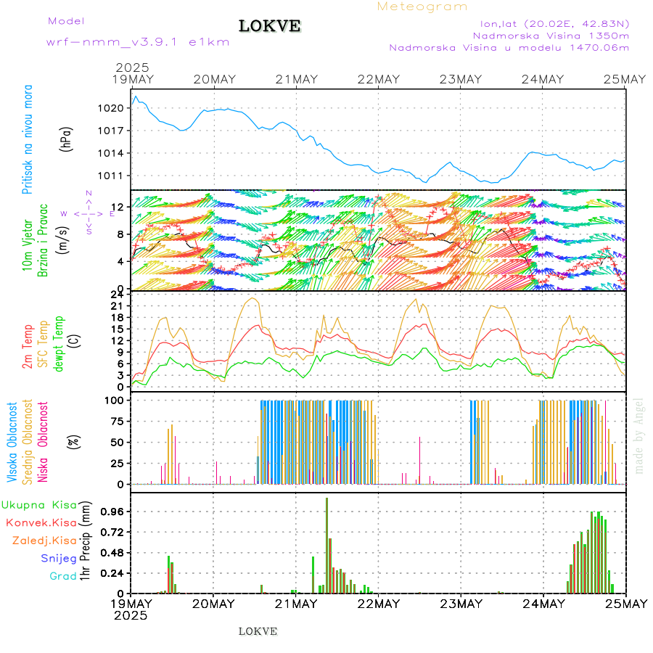Click "19MAY" on the bottom date axis
The width and height of the screenshot is (653, 653).
[131, 604]
